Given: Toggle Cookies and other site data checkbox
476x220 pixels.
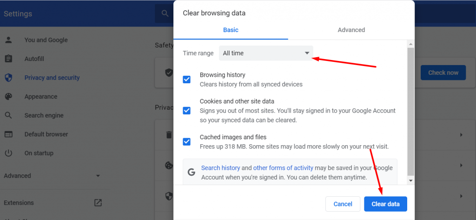Looking at the screenshot, I should [187, 111].
